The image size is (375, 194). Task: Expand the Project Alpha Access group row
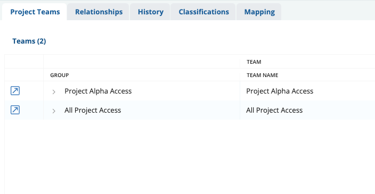54,91
